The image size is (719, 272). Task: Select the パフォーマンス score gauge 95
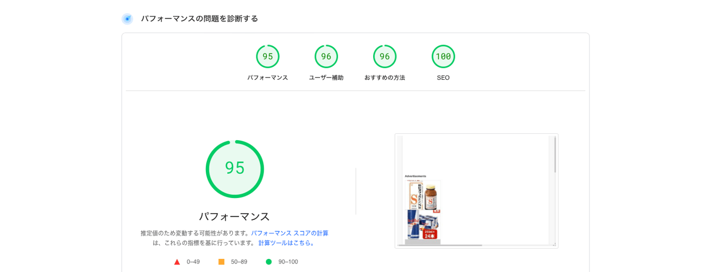click(x=268, y=57)
